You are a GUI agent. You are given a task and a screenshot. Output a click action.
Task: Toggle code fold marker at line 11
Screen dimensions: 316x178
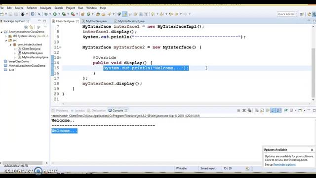(x=60, y=47)
